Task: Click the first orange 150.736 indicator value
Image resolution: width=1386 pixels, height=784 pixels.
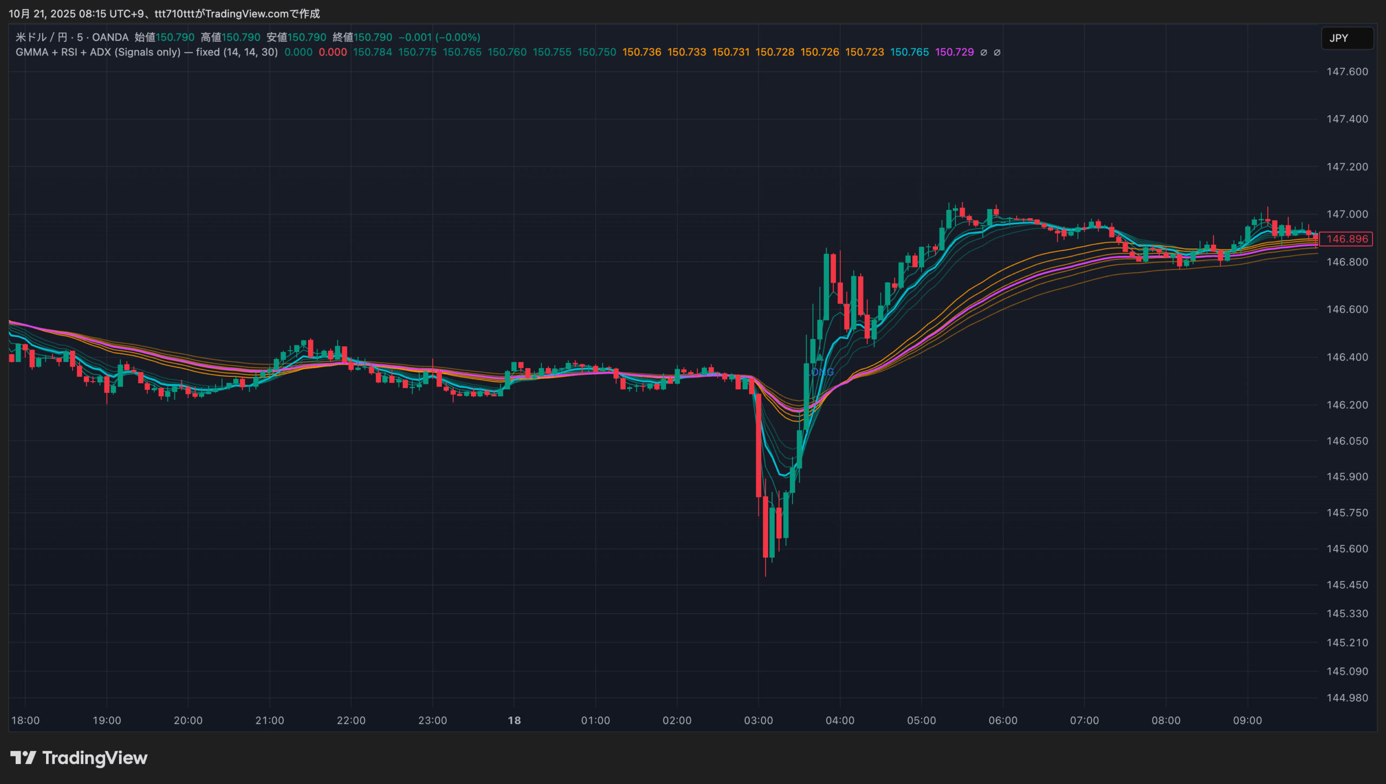Action: tap(642, 53)
